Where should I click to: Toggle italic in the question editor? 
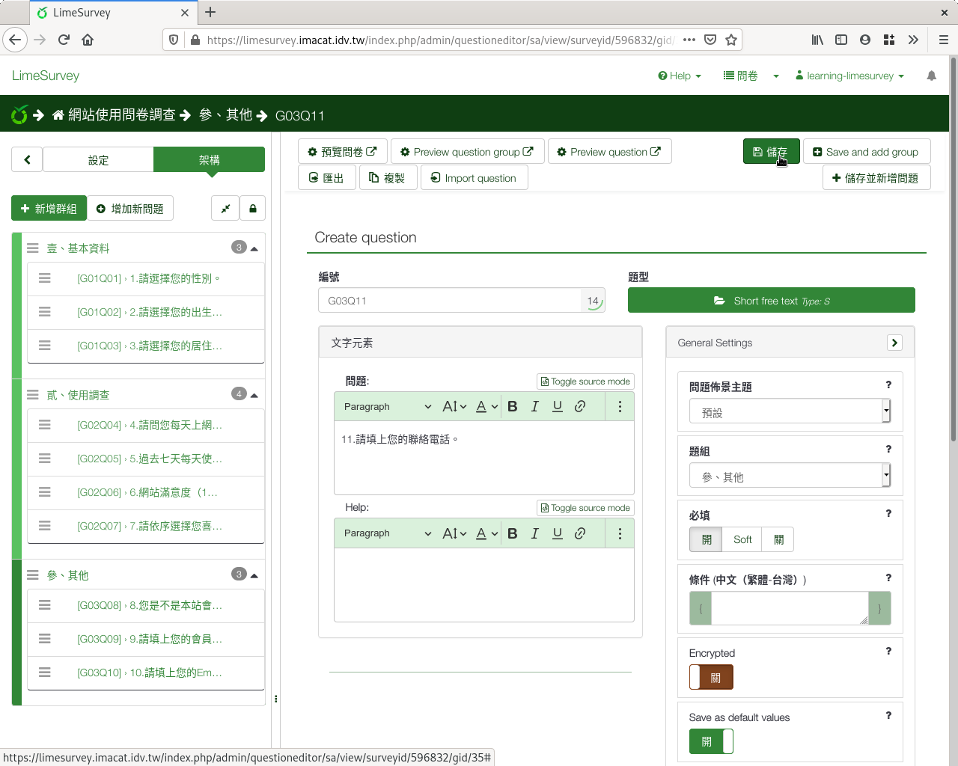[534, 406]
